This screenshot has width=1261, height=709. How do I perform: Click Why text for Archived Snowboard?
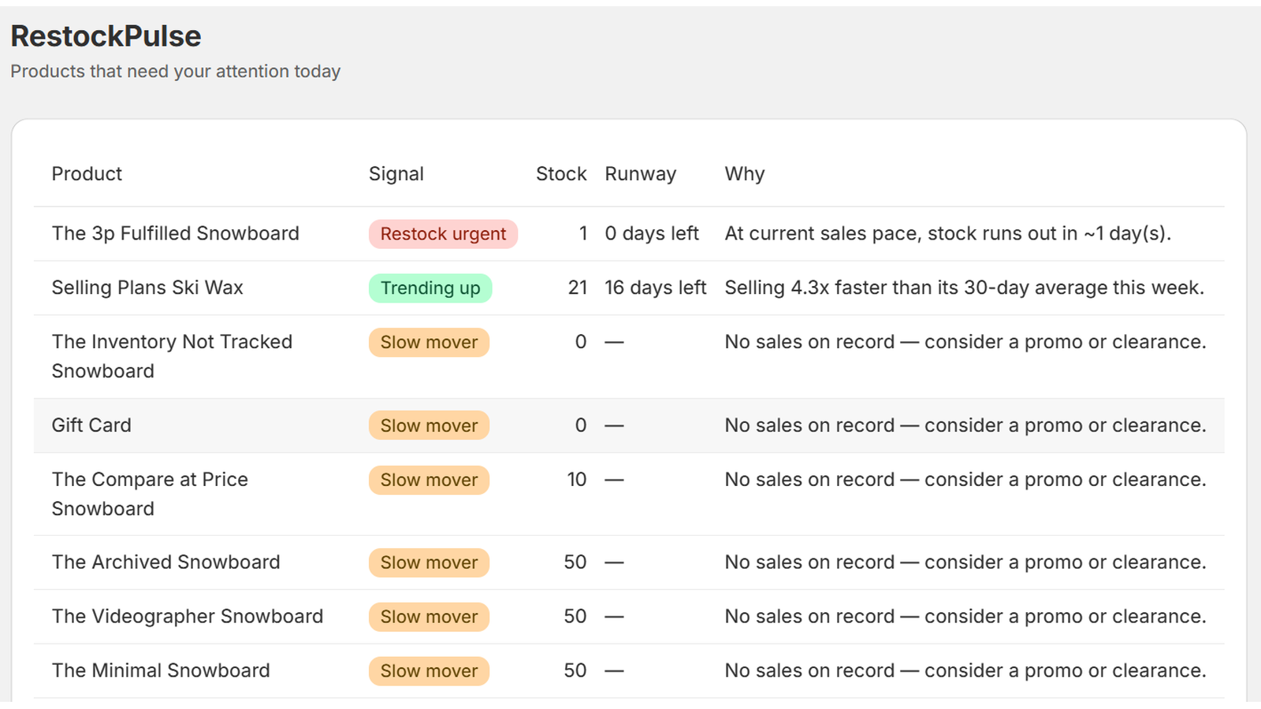pos(965,562)
